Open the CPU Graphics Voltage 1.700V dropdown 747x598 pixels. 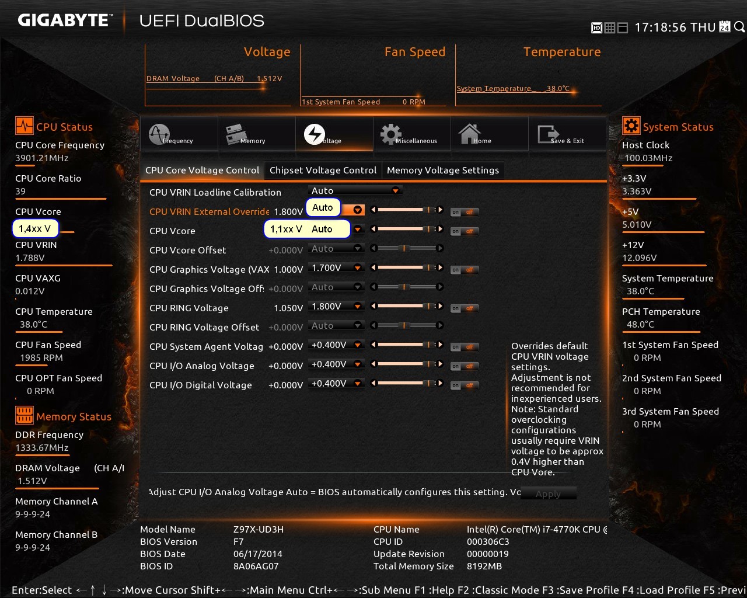[336, 267]
